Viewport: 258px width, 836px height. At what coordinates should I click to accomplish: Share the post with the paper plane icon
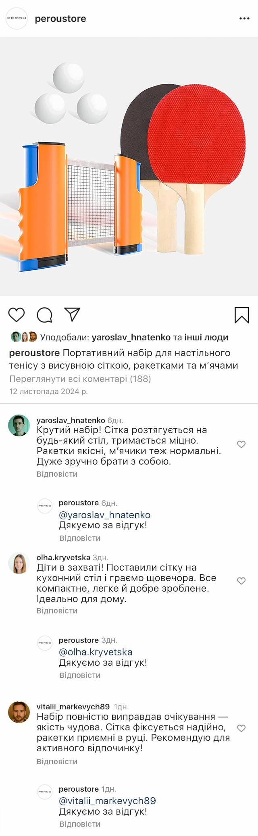(73, 315)
